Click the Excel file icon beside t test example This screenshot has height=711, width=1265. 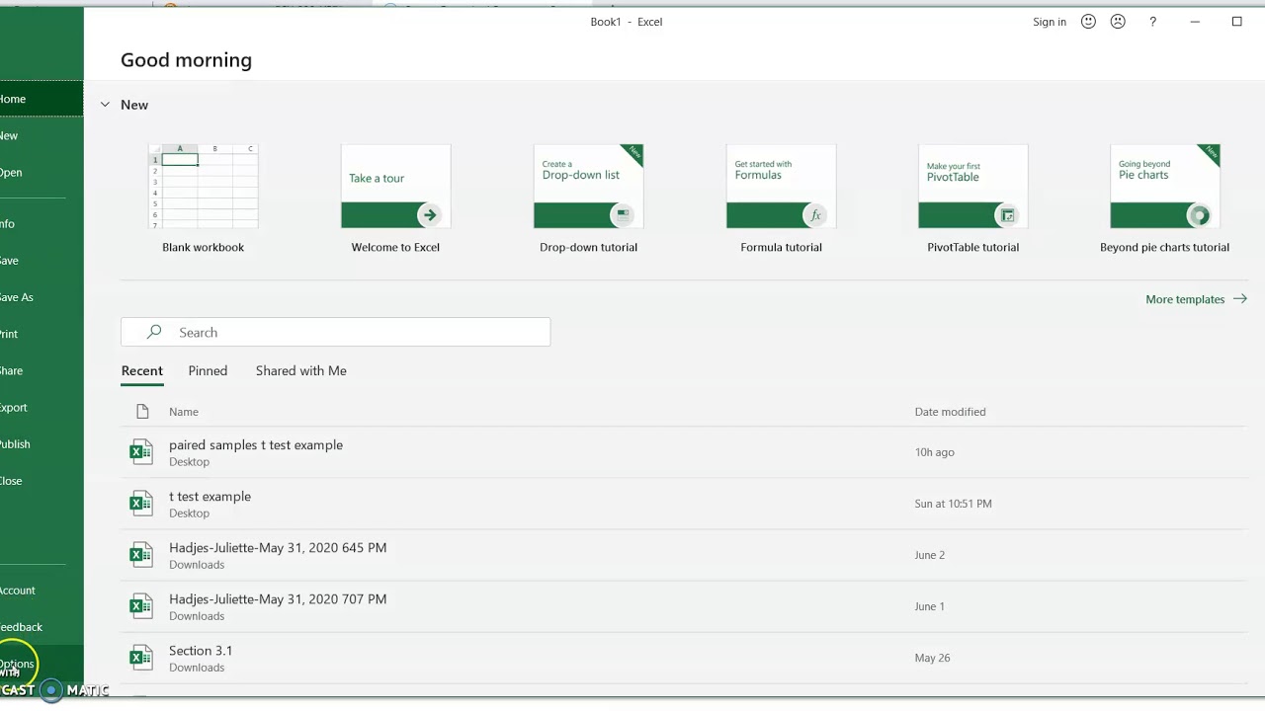click(141, 504)
